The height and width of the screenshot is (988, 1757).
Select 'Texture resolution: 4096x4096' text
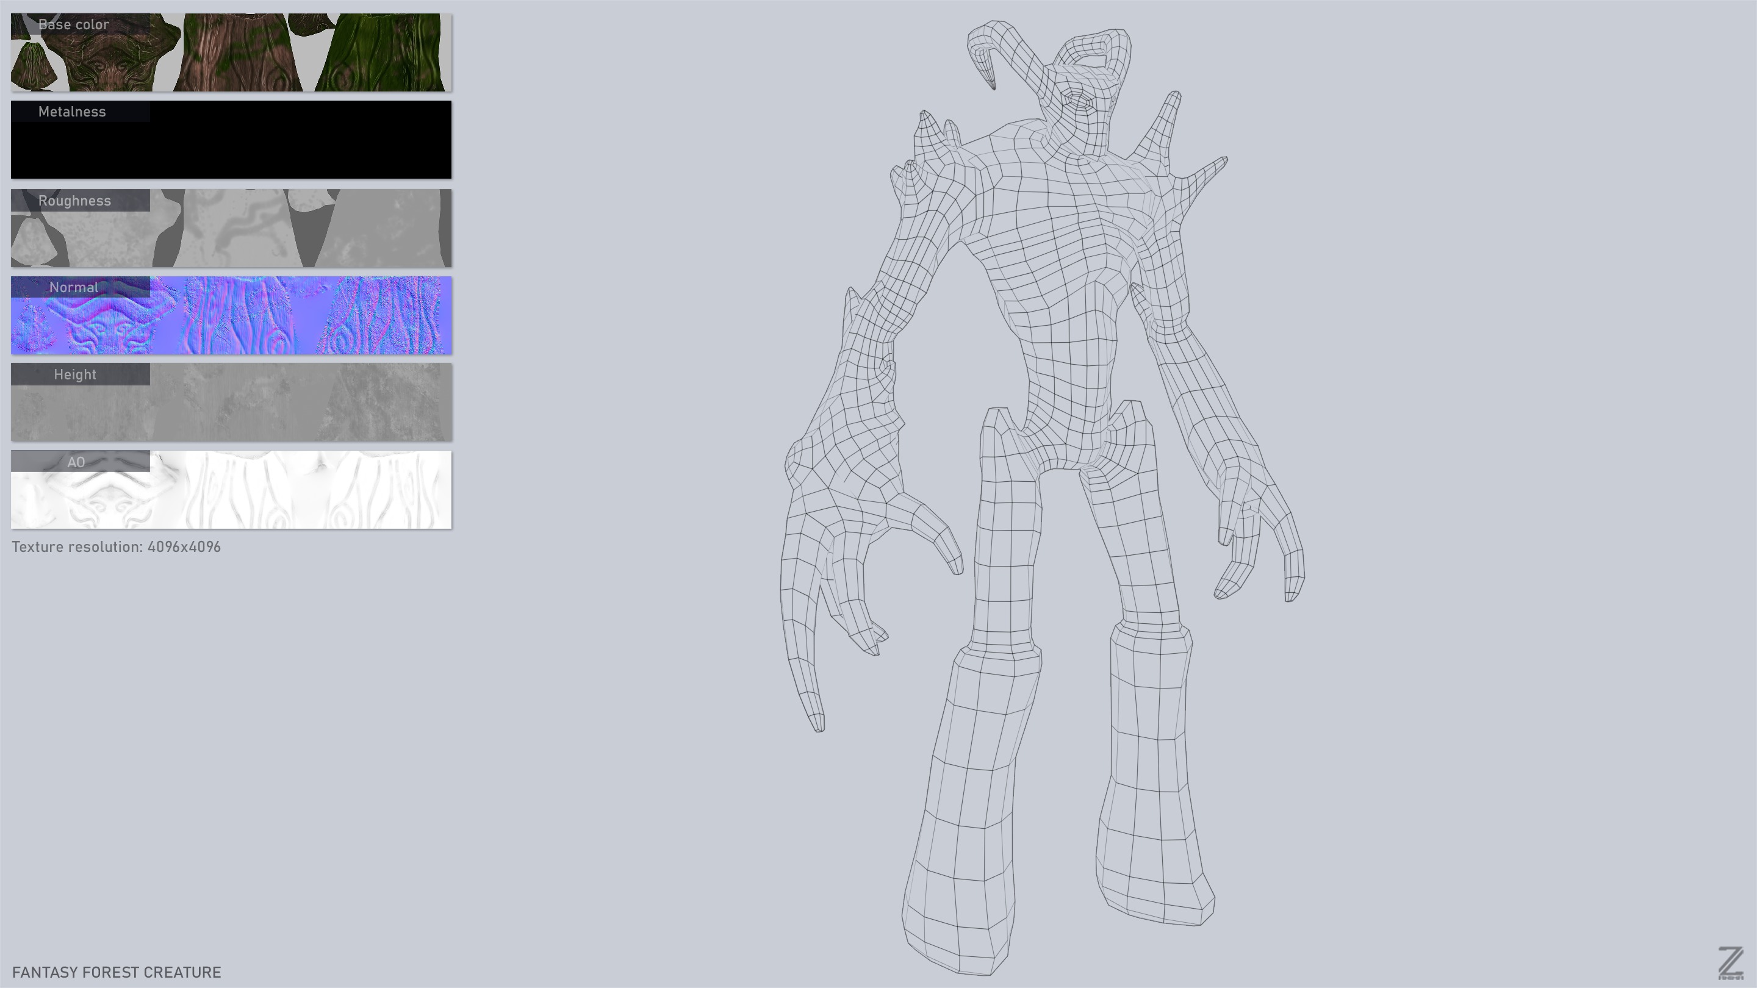tap(116, 547)
